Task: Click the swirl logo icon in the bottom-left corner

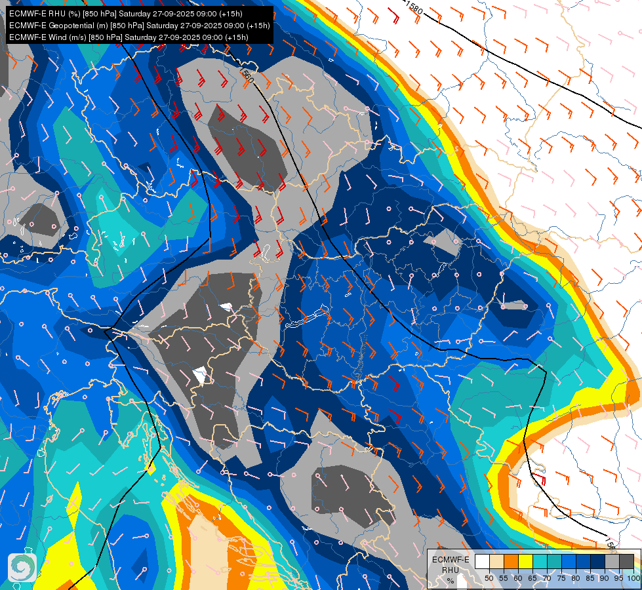Action: (x=22, y=568)
